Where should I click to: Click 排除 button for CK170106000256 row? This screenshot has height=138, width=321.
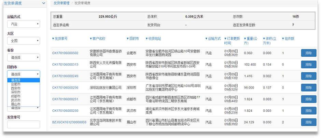tap(308, 87)
